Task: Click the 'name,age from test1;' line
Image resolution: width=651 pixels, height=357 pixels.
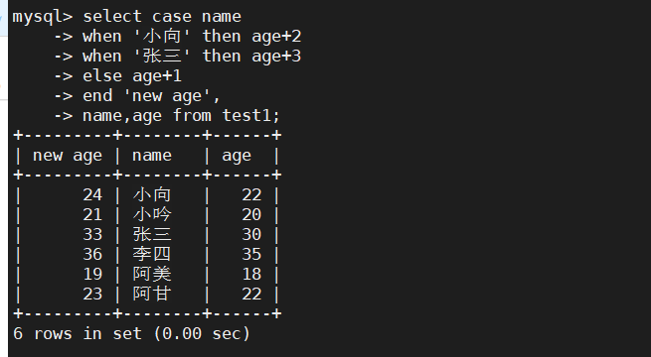Action: click(182, 116)
